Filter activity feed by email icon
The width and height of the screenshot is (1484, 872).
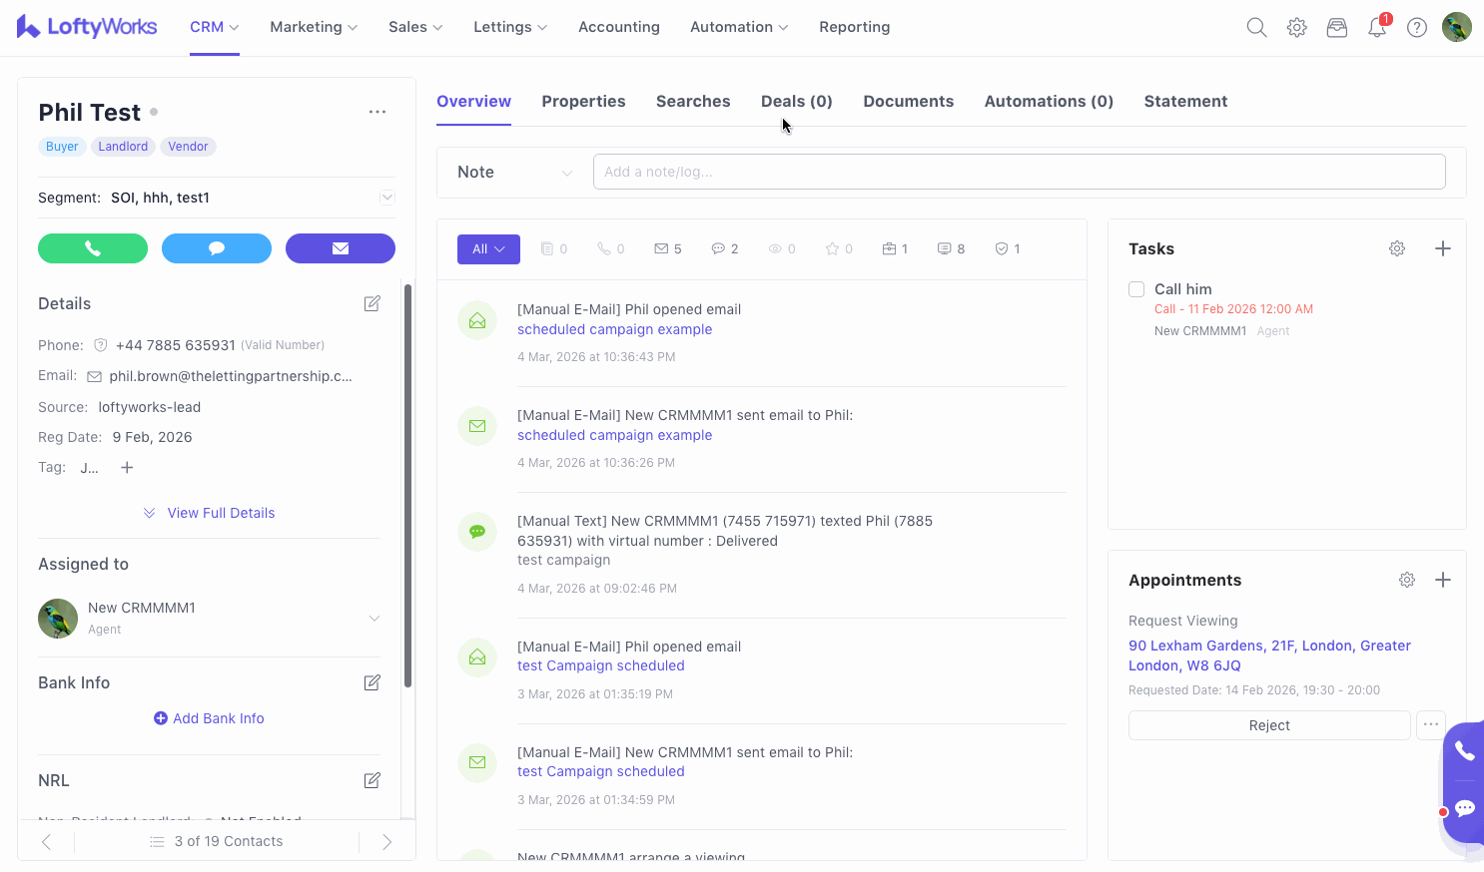[x=667, y=249]
